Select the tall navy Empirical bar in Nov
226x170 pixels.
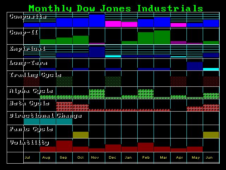pos(97,52)
